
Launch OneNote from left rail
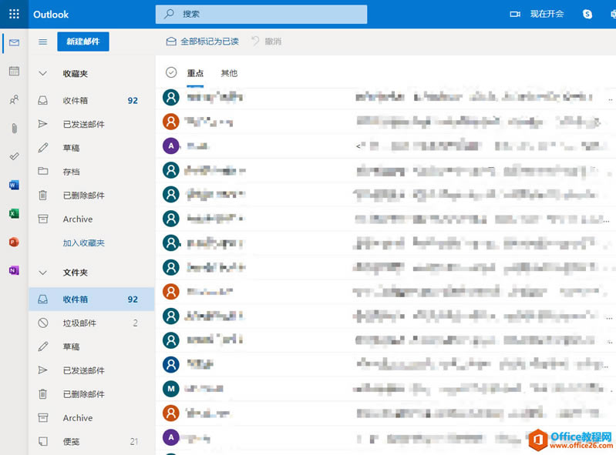(x=14, y=270)
